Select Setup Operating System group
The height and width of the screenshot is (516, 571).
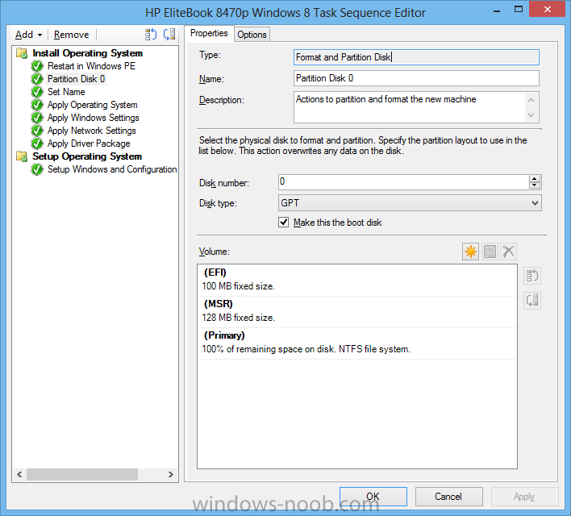point(87,156)
